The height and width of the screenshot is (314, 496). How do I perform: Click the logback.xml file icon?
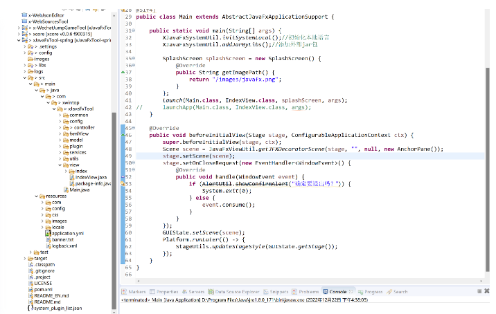(x=48, y=246)
